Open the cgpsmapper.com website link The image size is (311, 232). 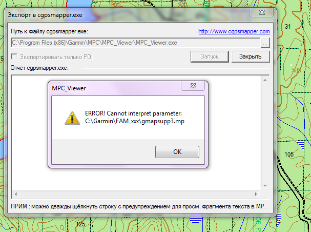coord(234,31)
